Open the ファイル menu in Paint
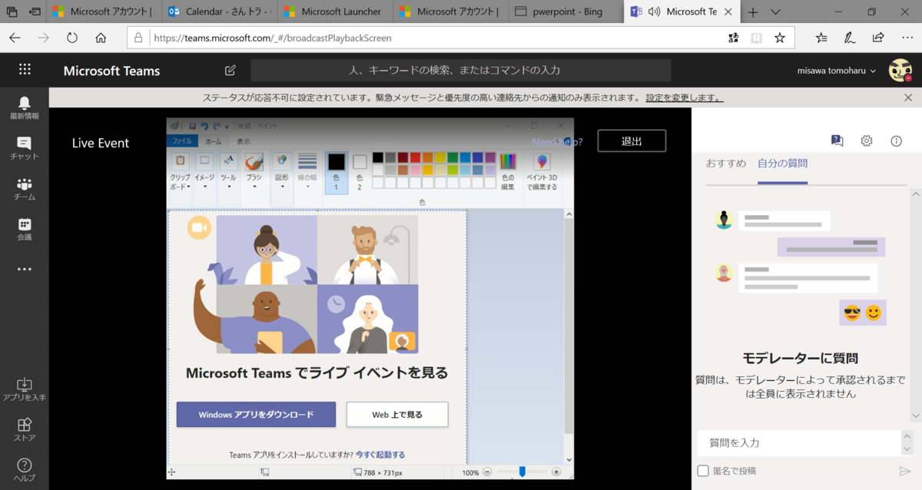Viewport: 922px width, 490px height. [x=183, y=141]
